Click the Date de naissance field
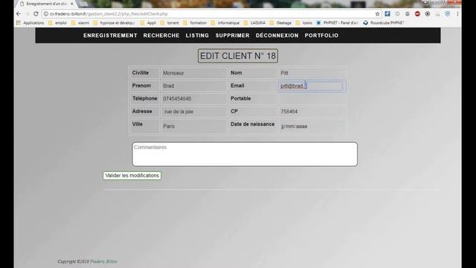This screenshot has height=268, width=476. point(312,126)
